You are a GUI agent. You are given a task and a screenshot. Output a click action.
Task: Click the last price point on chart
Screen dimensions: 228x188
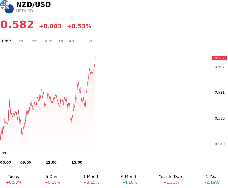(95, 58)
